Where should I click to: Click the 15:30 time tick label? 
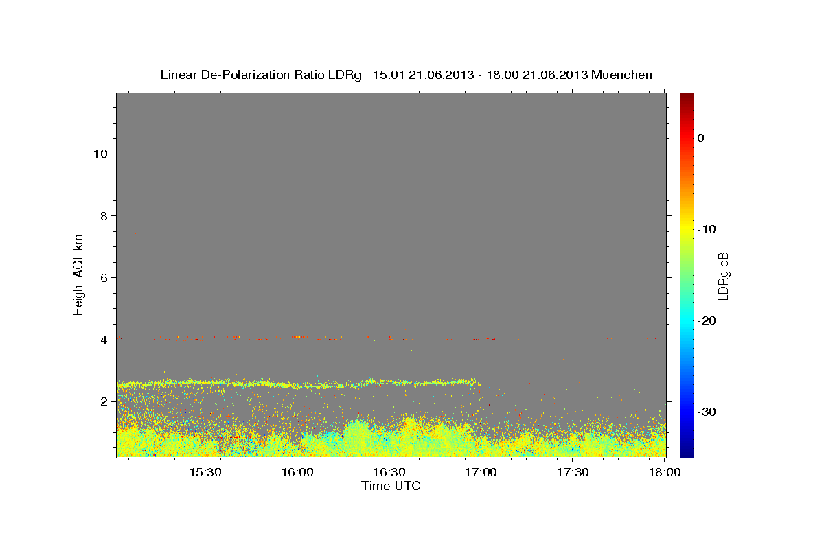205,472
